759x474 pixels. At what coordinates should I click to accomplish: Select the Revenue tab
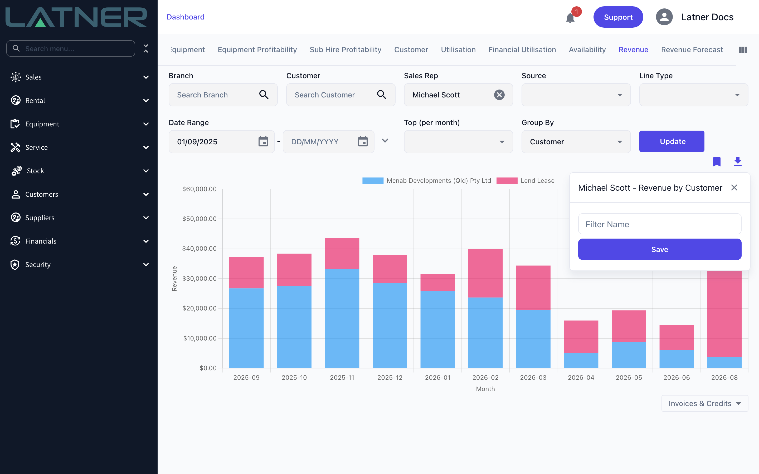coord(633,50)
